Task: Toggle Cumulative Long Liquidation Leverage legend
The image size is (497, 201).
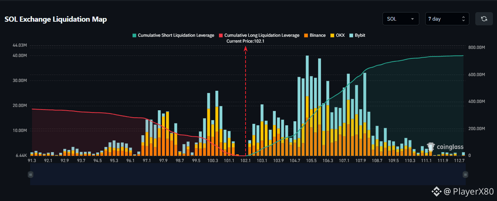Action: coord(259,35)
